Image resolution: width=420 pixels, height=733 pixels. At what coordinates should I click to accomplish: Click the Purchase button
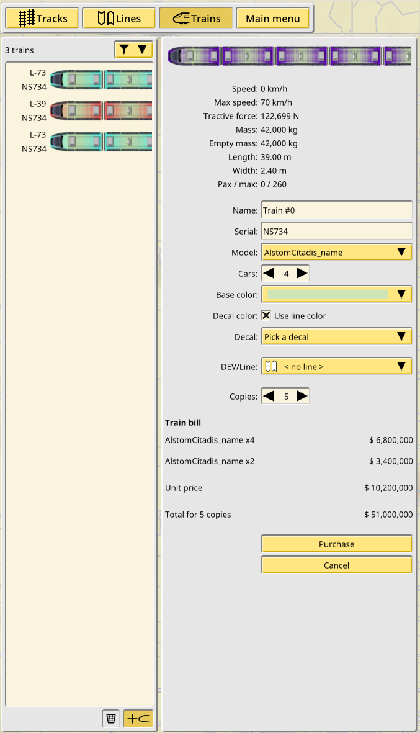336,544
